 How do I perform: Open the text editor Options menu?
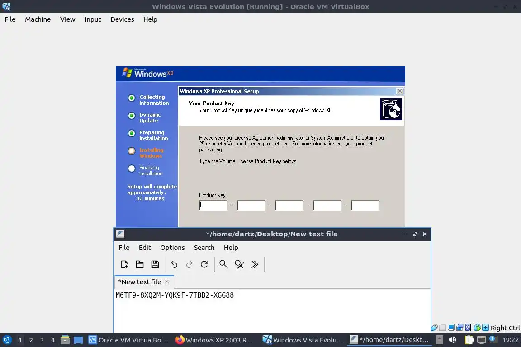pyautogui.click(x=172, y=248)
